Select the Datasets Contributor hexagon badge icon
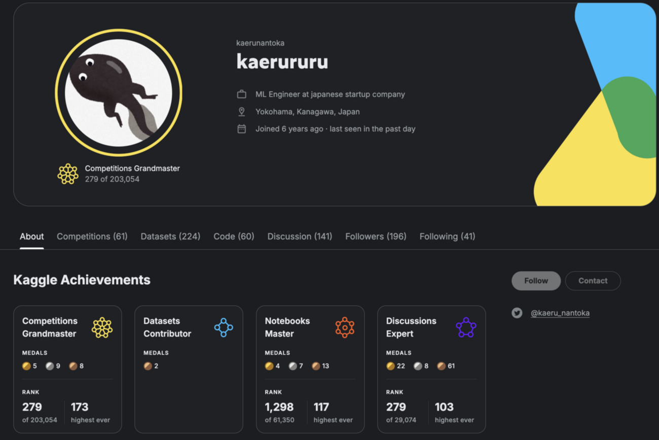Screen dimensions: 659x440 (x=224, y=327)
